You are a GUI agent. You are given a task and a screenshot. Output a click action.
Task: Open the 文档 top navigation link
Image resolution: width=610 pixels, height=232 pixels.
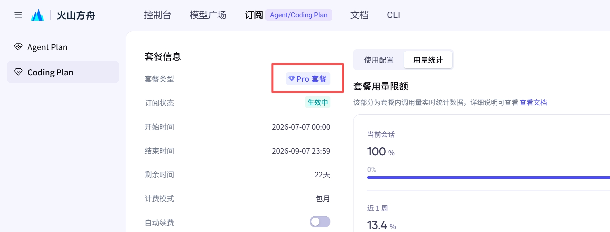[x=360, y=15]
